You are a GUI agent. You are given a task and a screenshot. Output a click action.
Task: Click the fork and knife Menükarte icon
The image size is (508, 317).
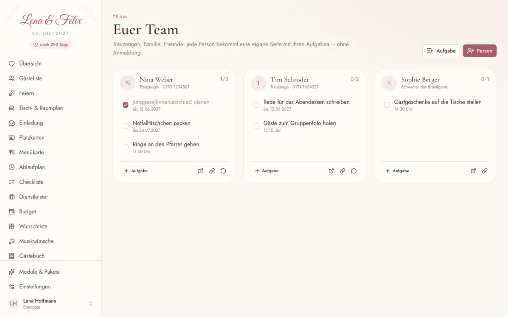pos(12,153)
